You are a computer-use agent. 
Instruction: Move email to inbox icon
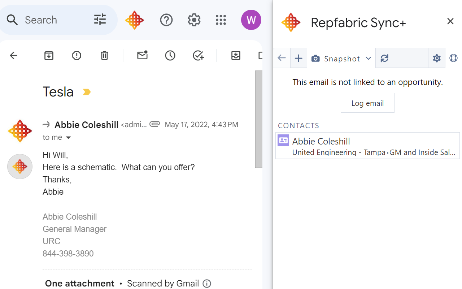236,56
